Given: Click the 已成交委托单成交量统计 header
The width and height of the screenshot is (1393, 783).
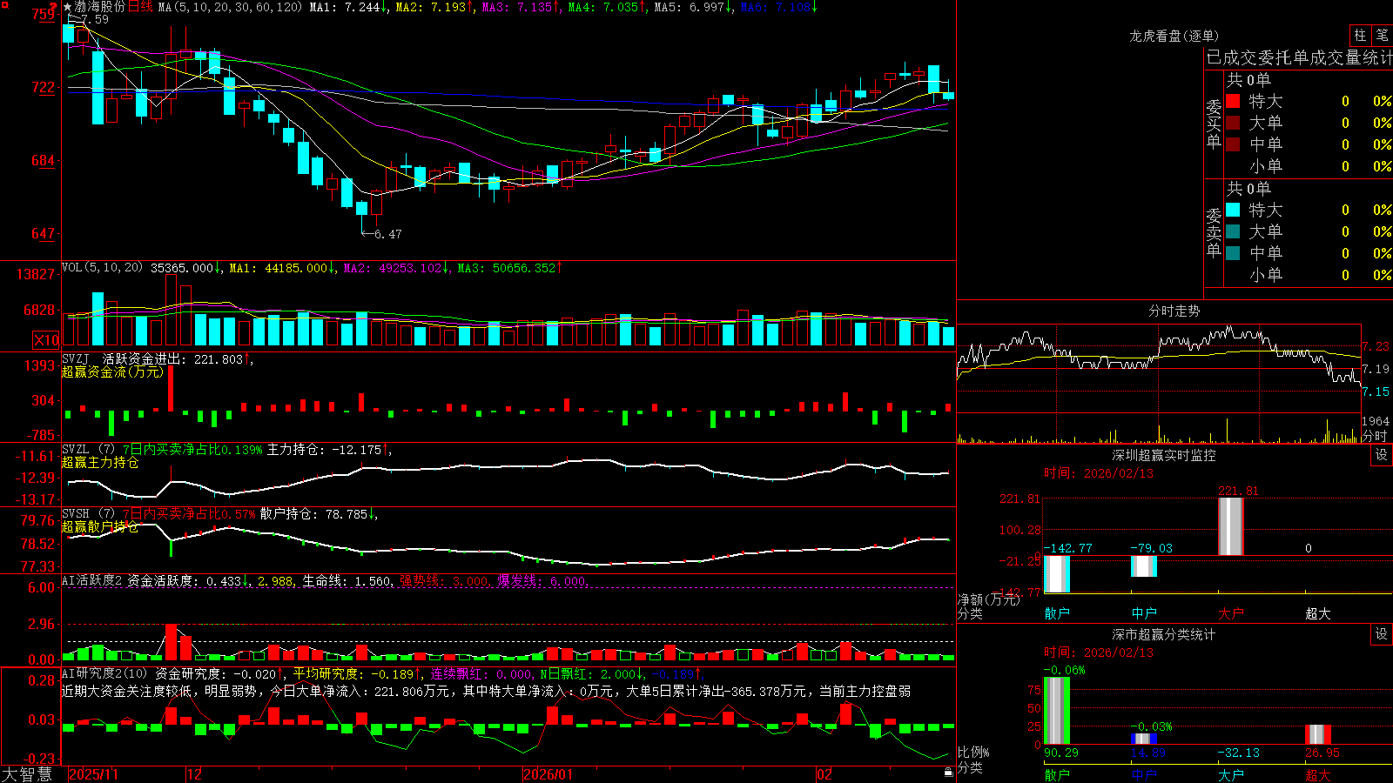Looking at the screenshot, I should (1299, 57).
